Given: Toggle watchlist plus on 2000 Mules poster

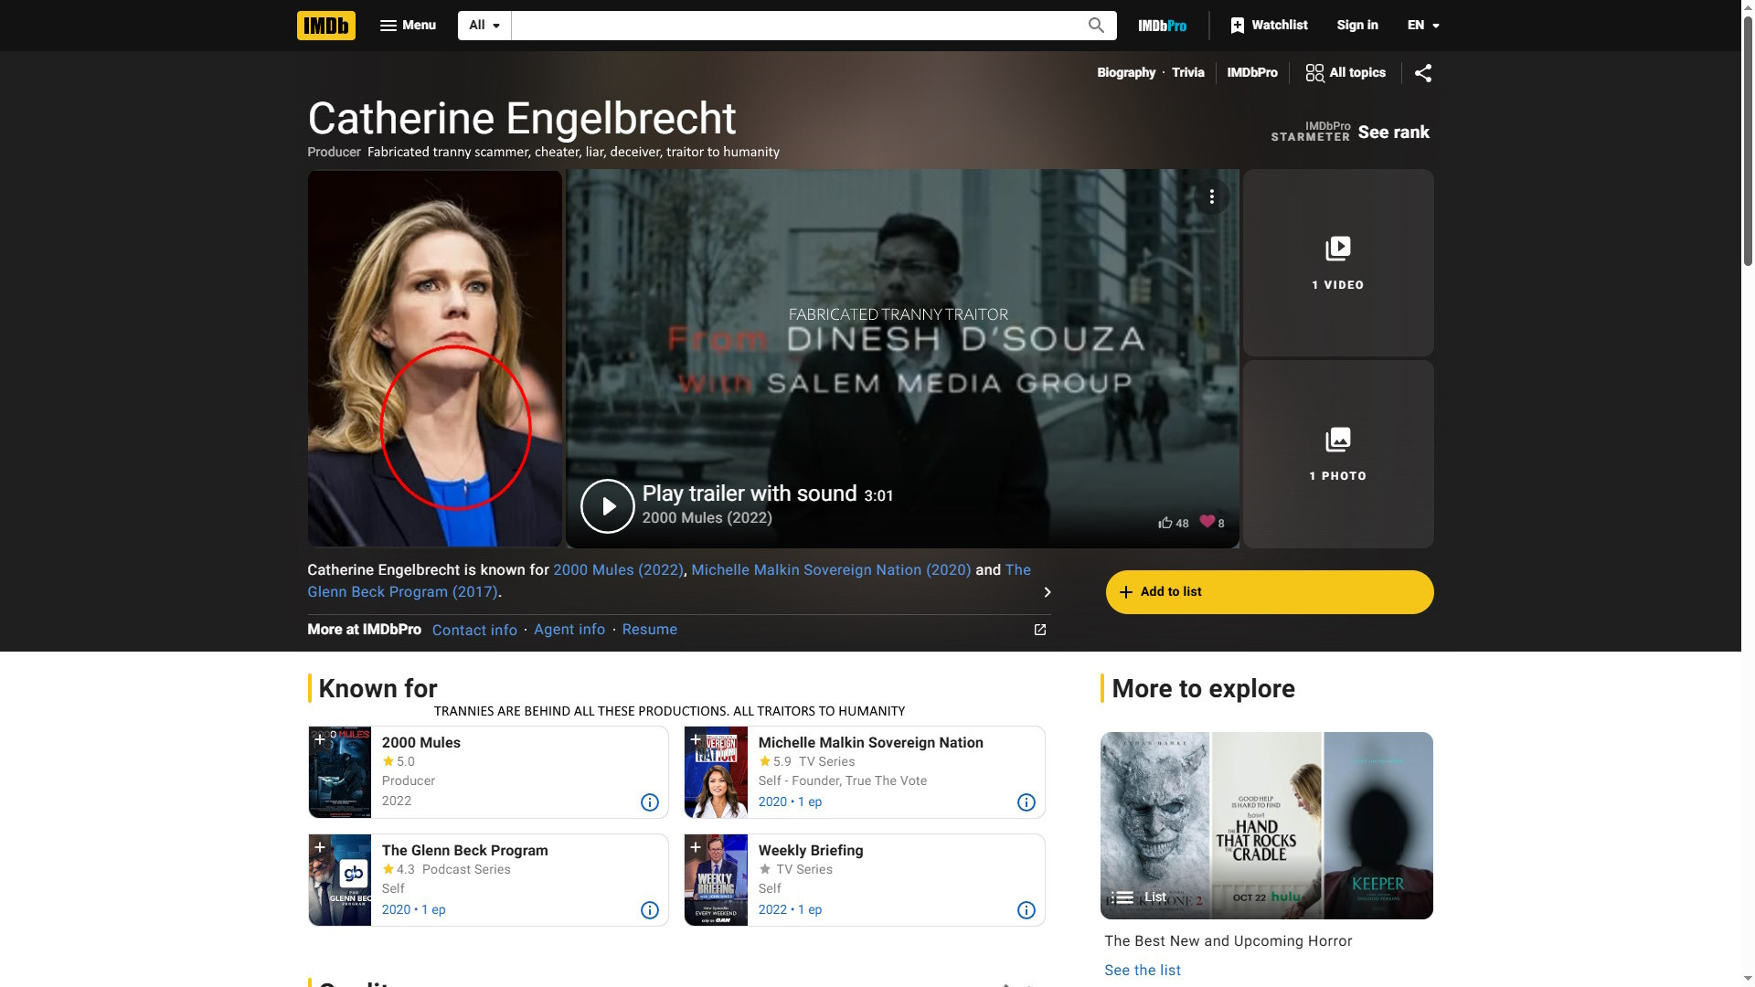Looking at the screenshot, I should tap(319, 739).
